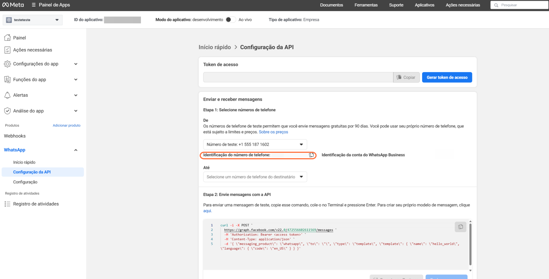The height and width of the screenshot is (279, 549).
Task: Click Gerar token de acesso button
Action: click(447, 77)
